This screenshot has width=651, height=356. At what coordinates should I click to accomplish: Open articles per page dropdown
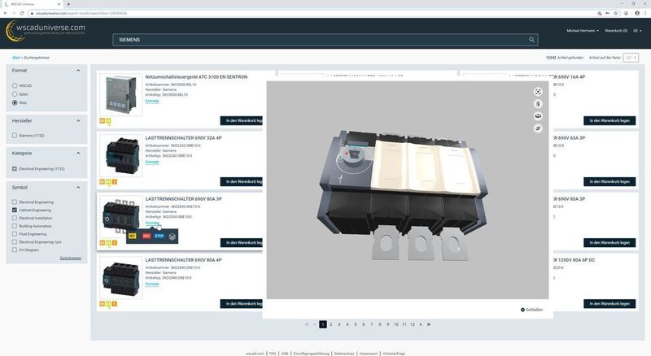[631, 58]
